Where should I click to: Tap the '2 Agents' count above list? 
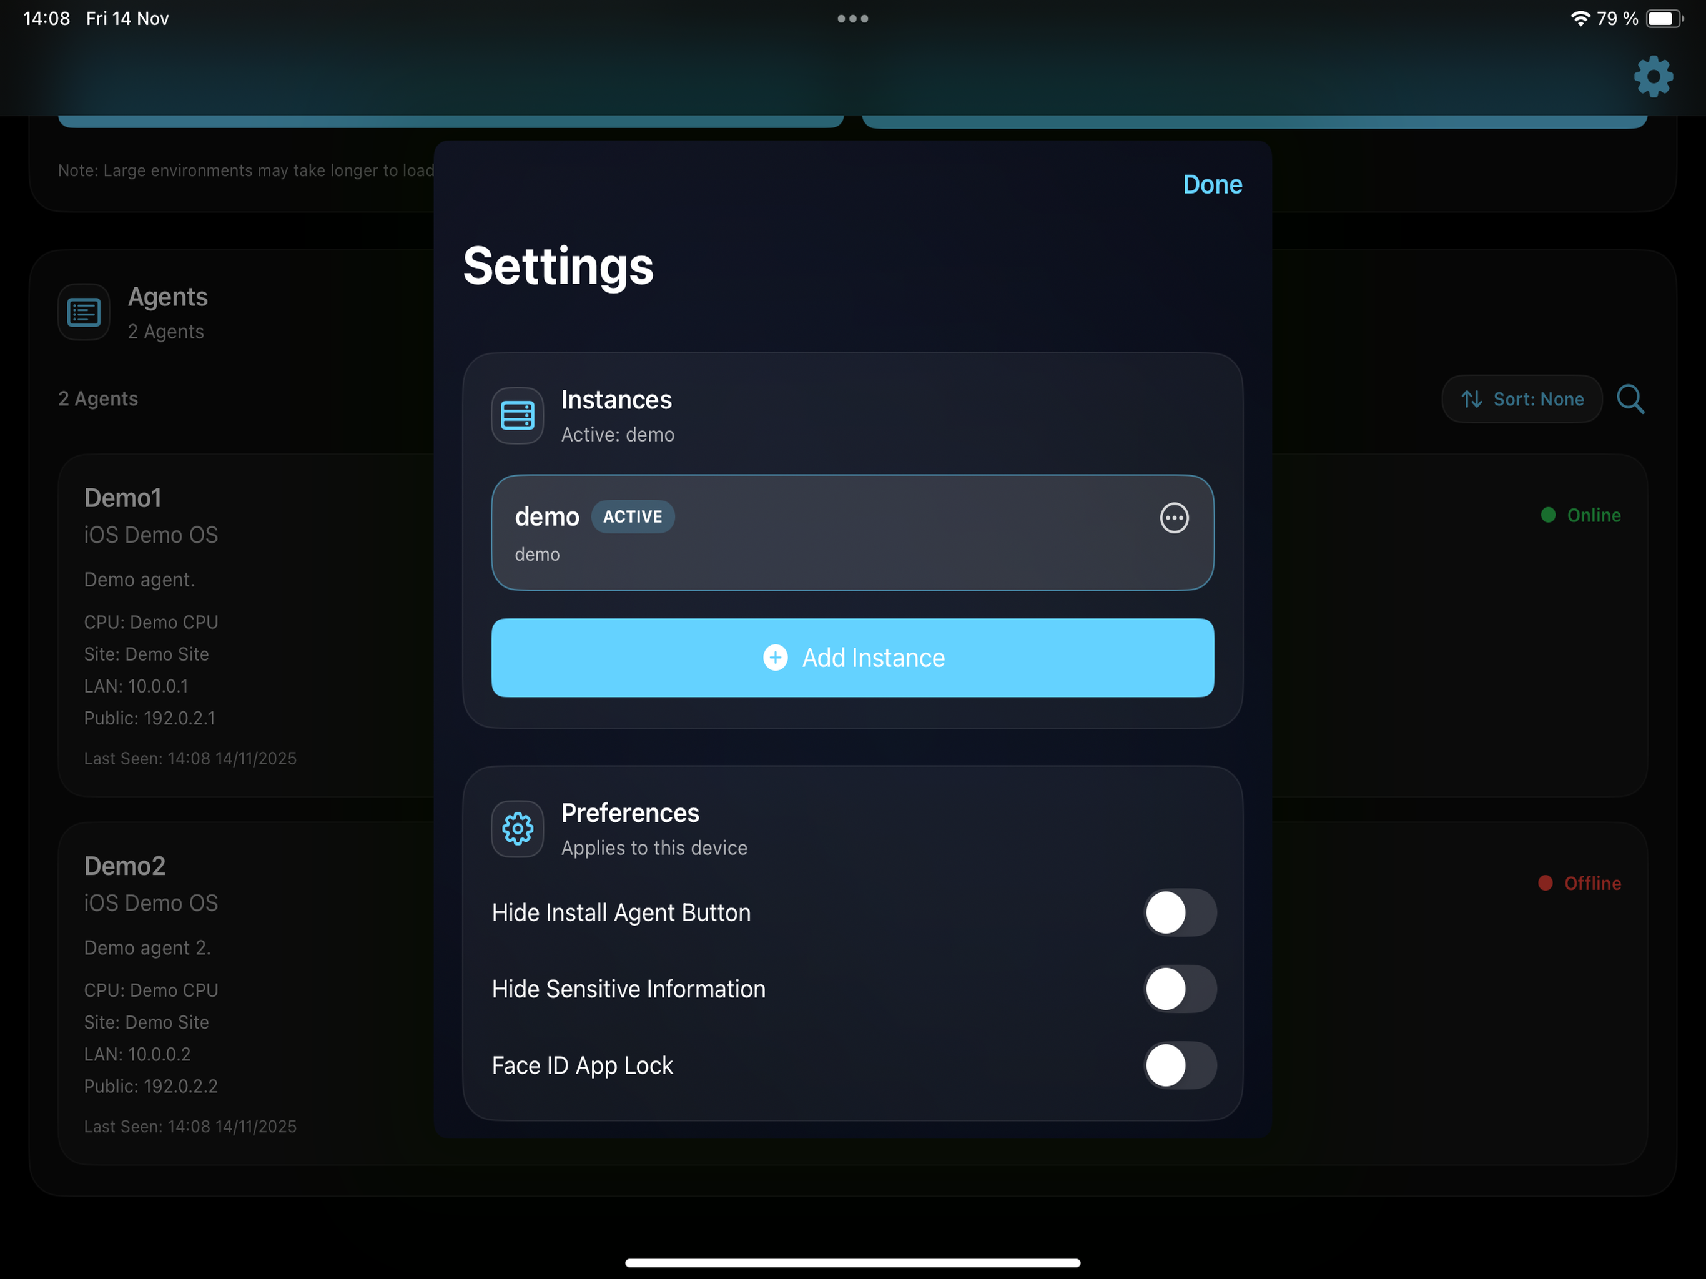(98, 399)
